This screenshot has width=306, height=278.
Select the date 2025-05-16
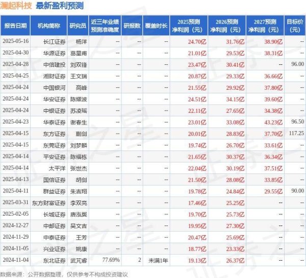pyautogui.click(x=16, y=41)
